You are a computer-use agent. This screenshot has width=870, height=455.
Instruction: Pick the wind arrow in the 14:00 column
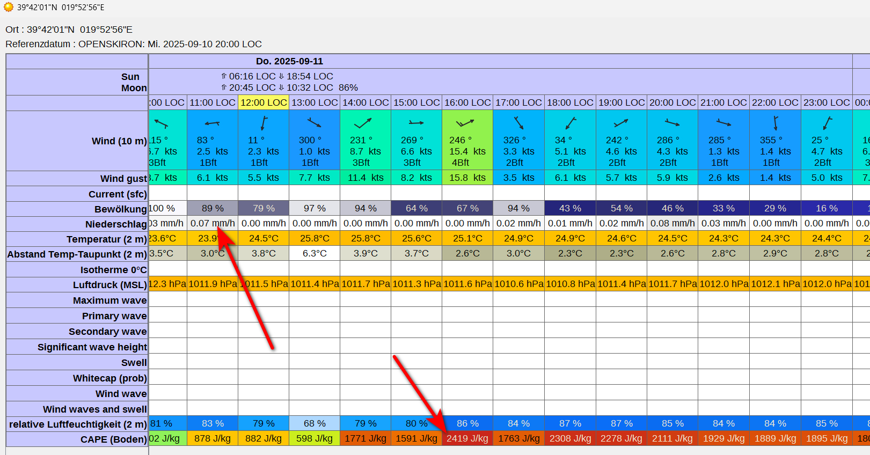click(363, 123)
